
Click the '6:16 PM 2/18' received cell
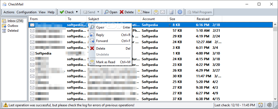(208, 25)
